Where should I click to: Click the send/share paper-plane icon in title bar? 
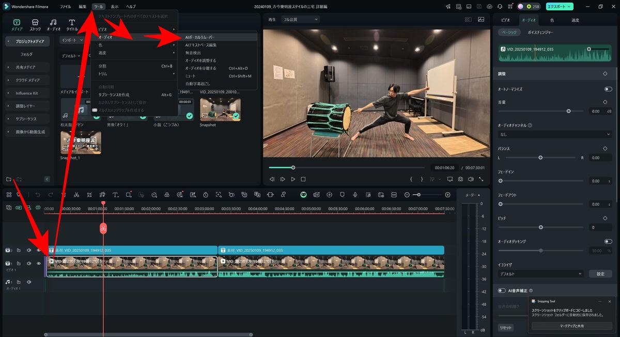448,6
